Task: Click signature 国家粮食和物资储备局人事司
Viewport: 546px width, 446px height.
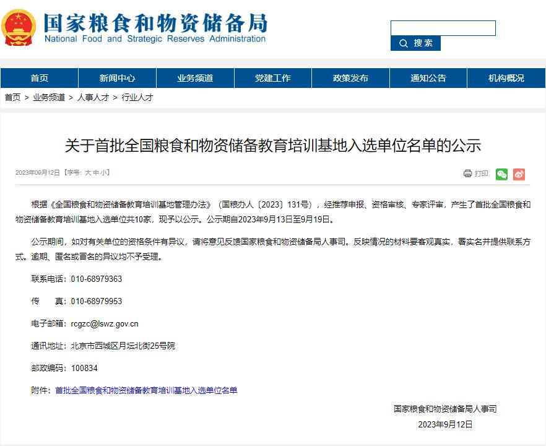Action: (445, 409)
